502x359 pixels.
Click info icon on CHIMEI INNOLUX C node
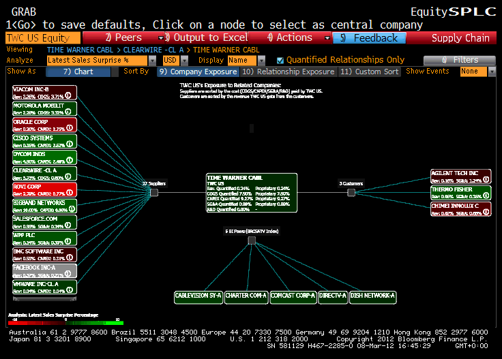click(486, 212)
